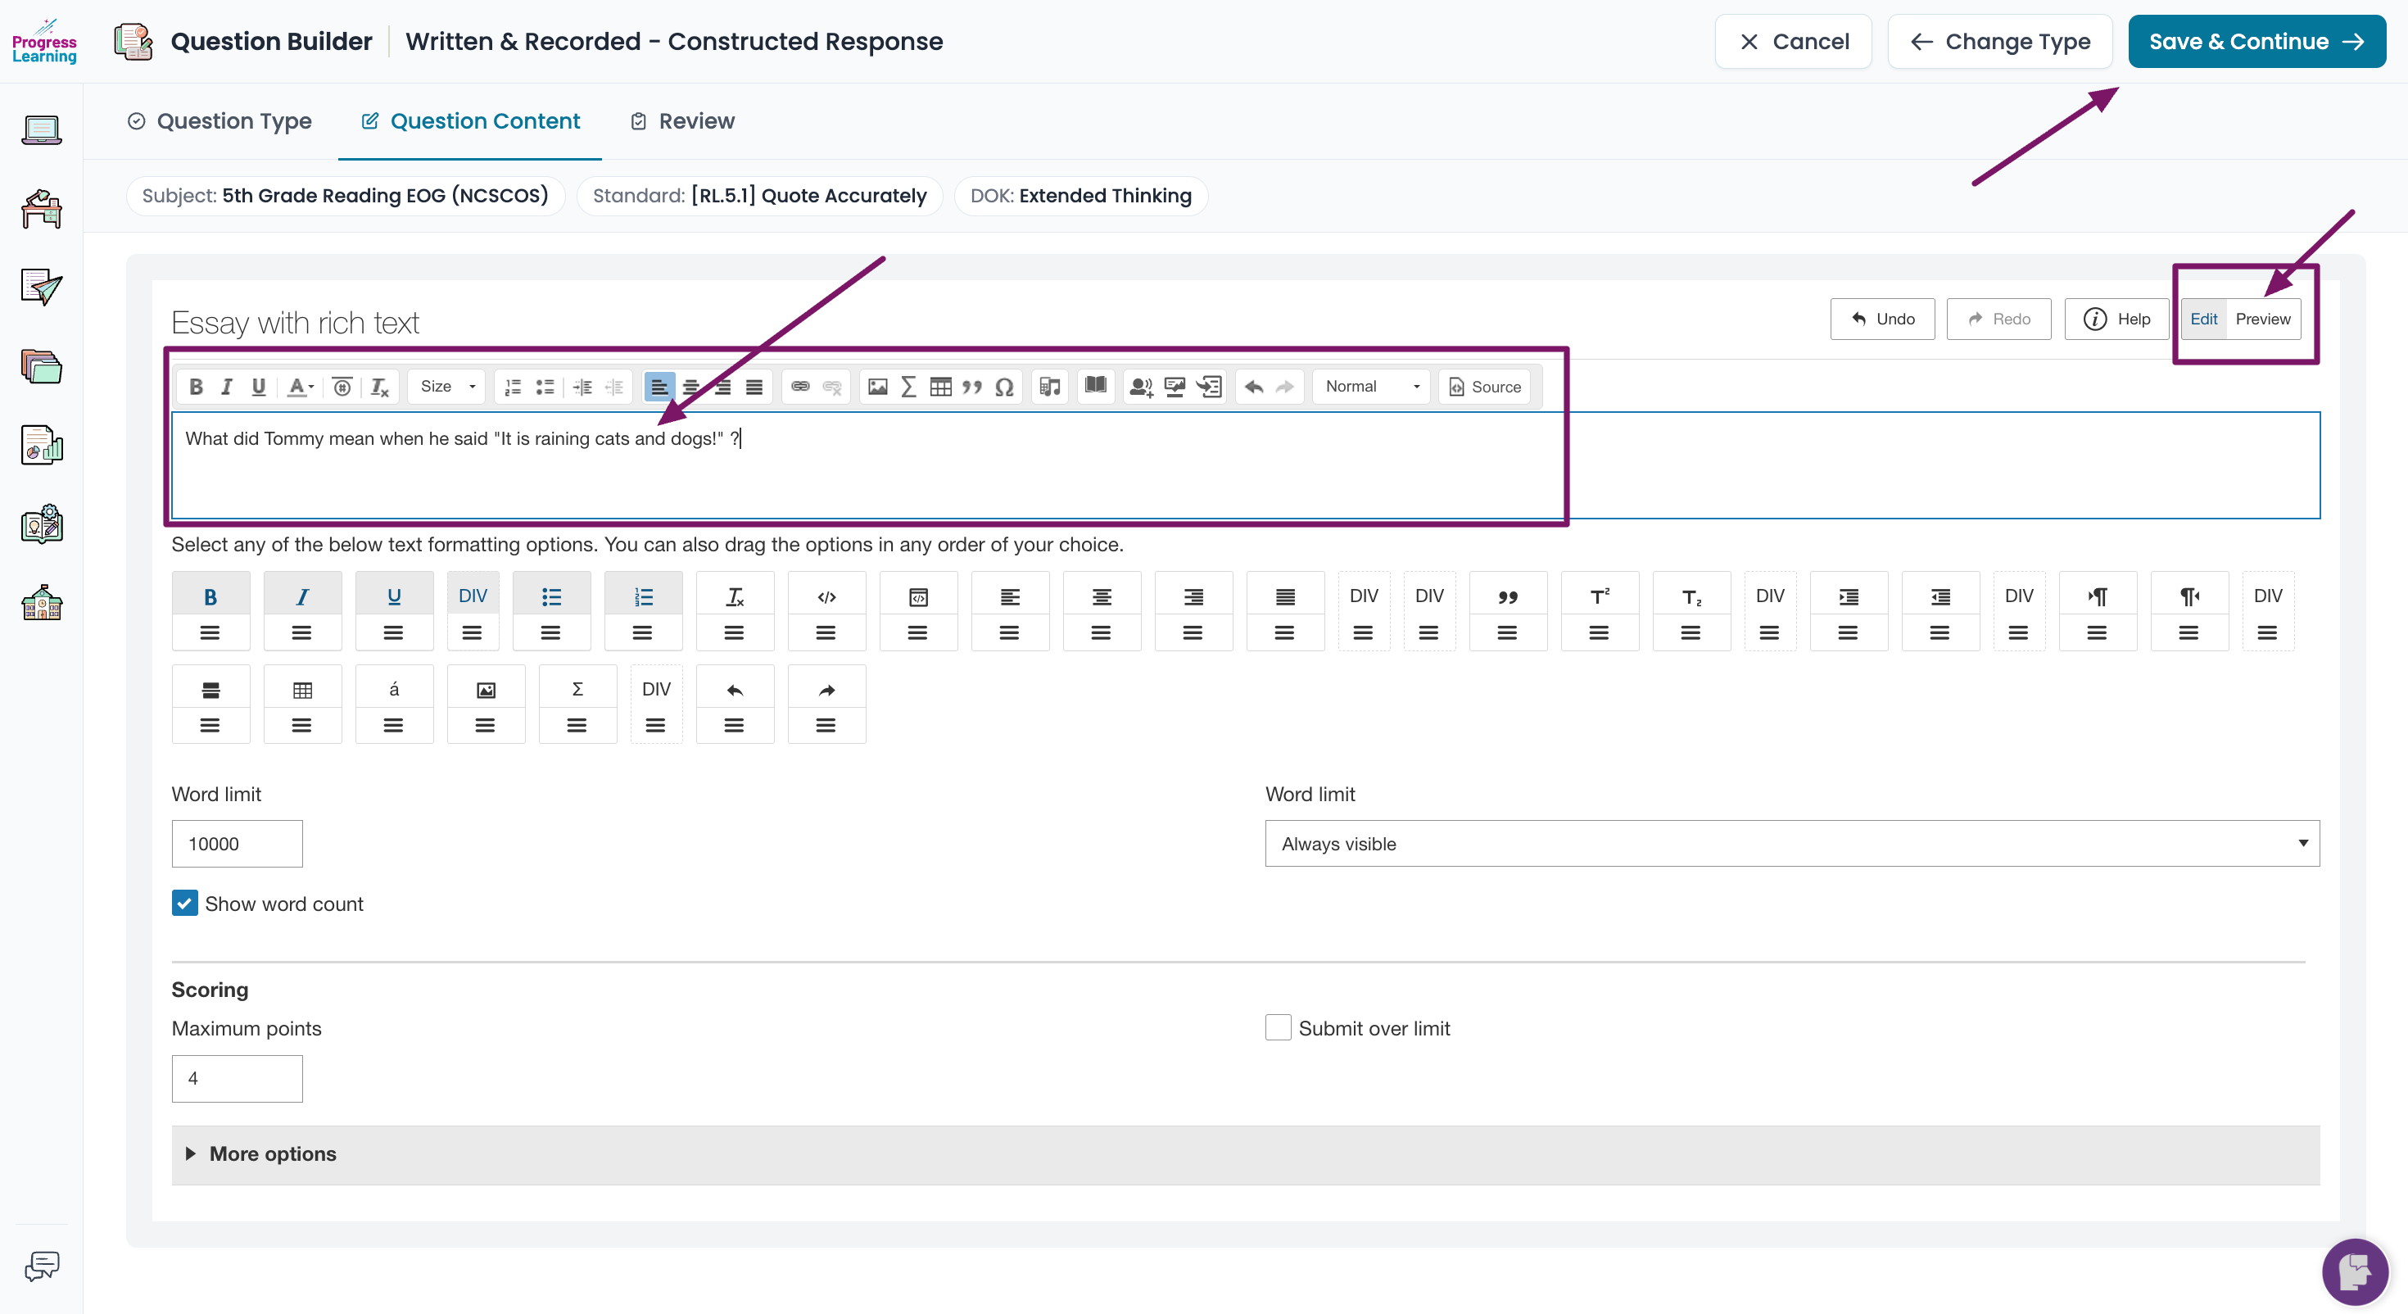Click the music note media icon in the toolbar

[x=1050, y=386]
